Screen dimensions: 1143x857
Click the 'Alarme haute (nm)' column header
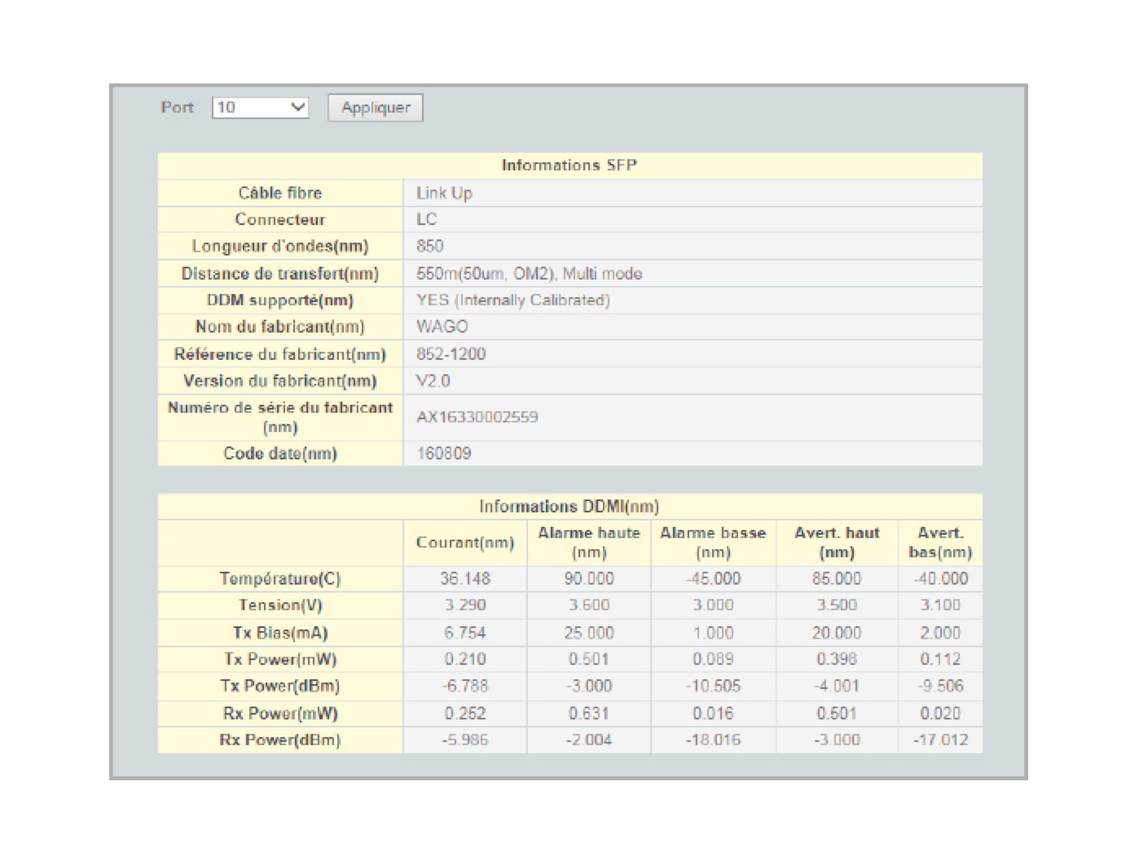point(589,543)
